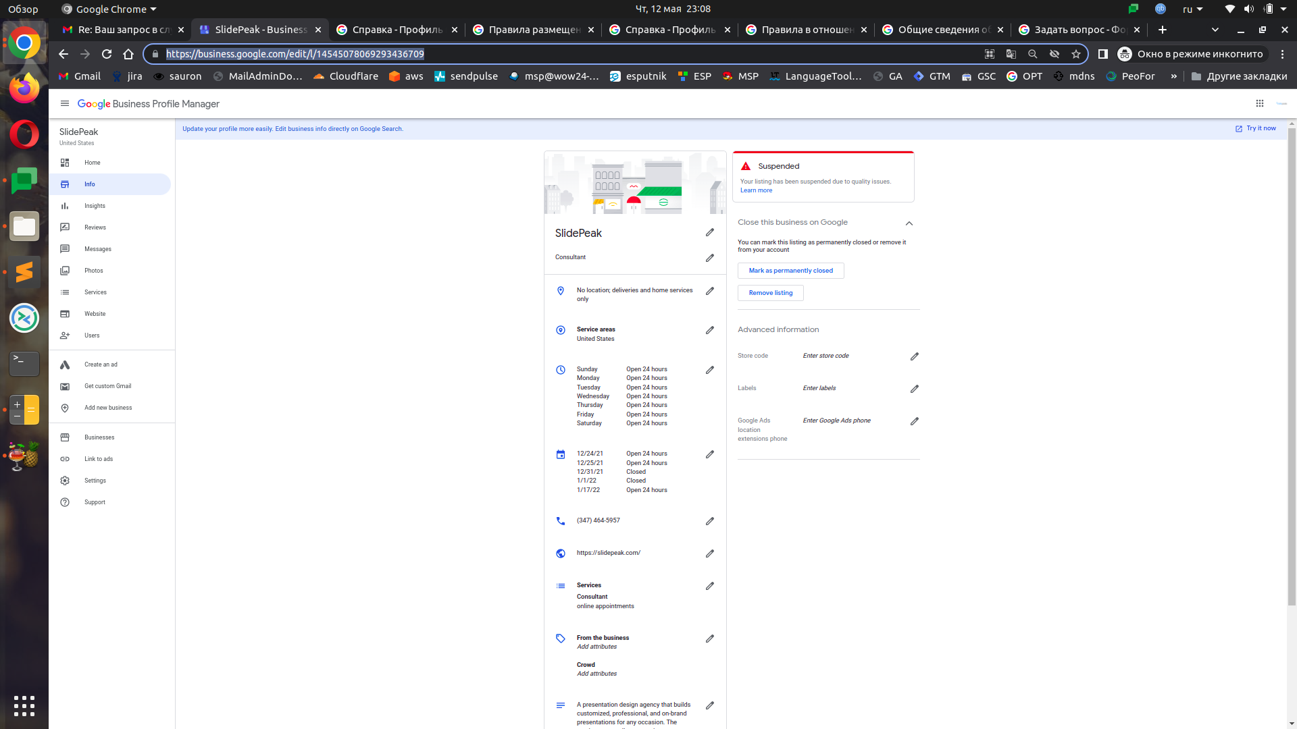Expand hidden bookmarks chevron
The width and height of the screenshot is (1297, 729).
1174,76
